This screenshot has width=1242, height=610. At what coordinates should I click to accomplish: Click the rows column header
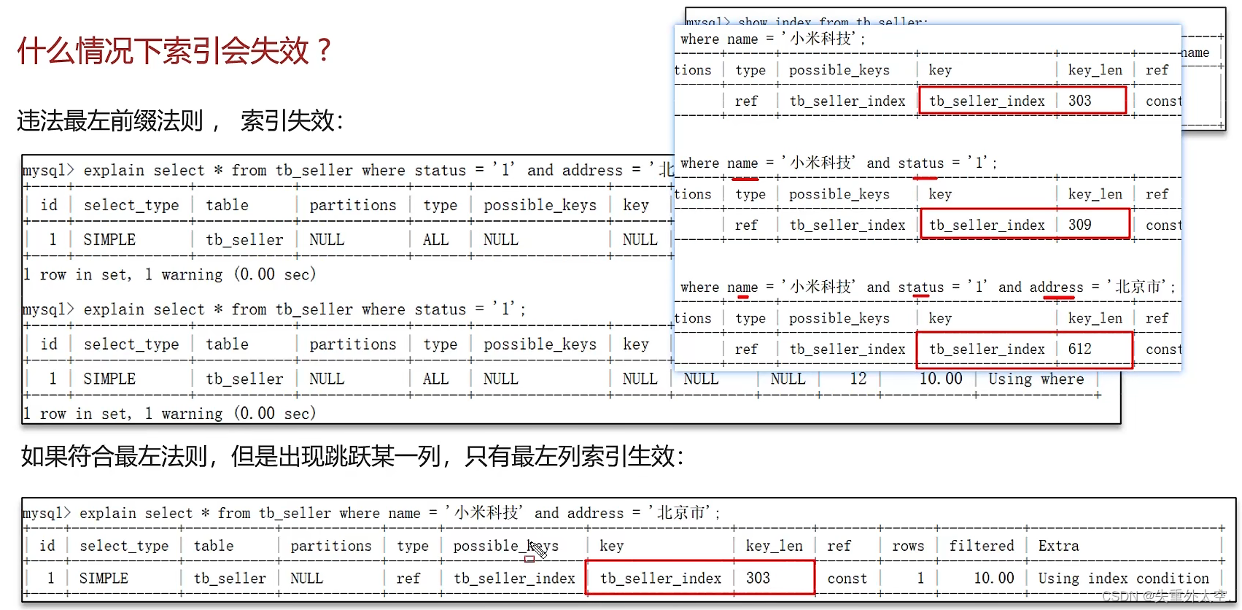(x=908, y=546)
